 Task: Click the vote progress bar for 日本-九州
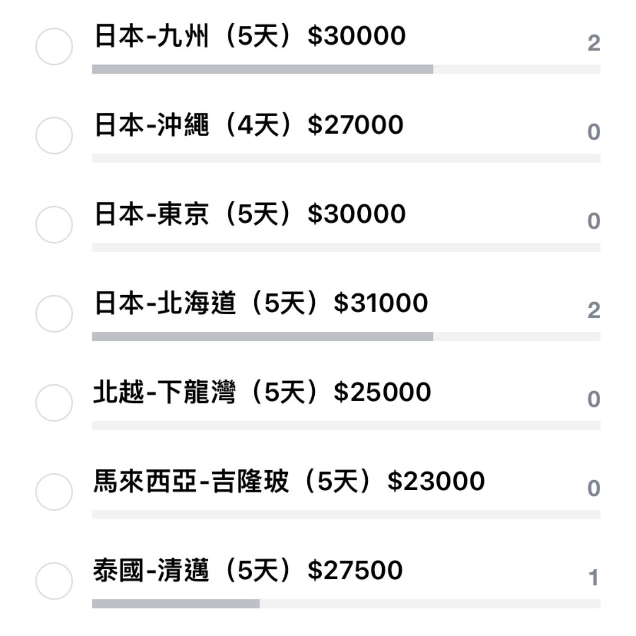click(346, 69)
